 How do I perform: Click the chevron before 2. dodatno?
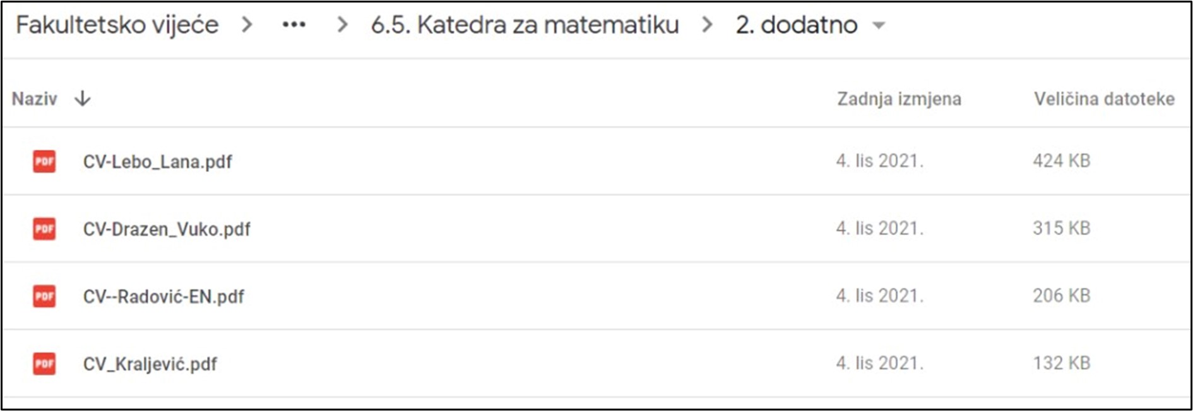point(708,25)
